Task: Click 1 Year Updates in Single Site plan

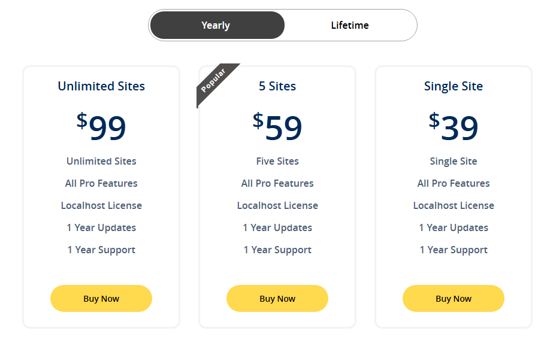Action: [x=453, y=227]
